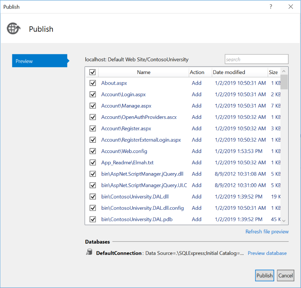Screen dimensions: 301x288
Task: Uncheck the About.aspx file checkbox
Action: tap(92, 83)
